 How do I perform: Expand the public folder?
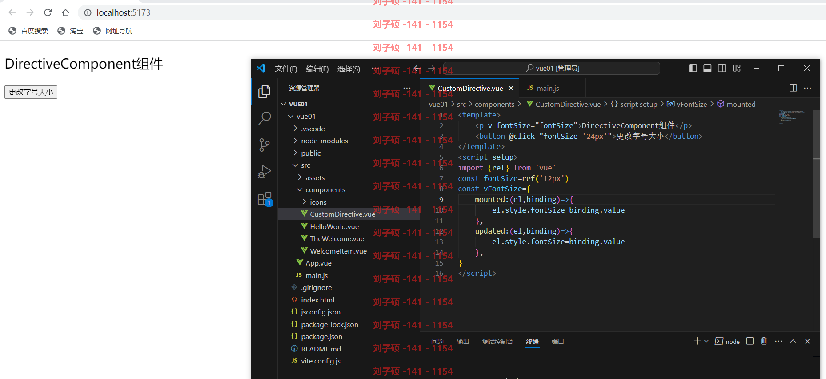(295, 153)
